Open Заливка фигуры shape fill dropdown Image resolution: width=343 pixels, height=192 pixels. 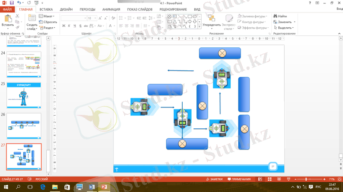253,16
